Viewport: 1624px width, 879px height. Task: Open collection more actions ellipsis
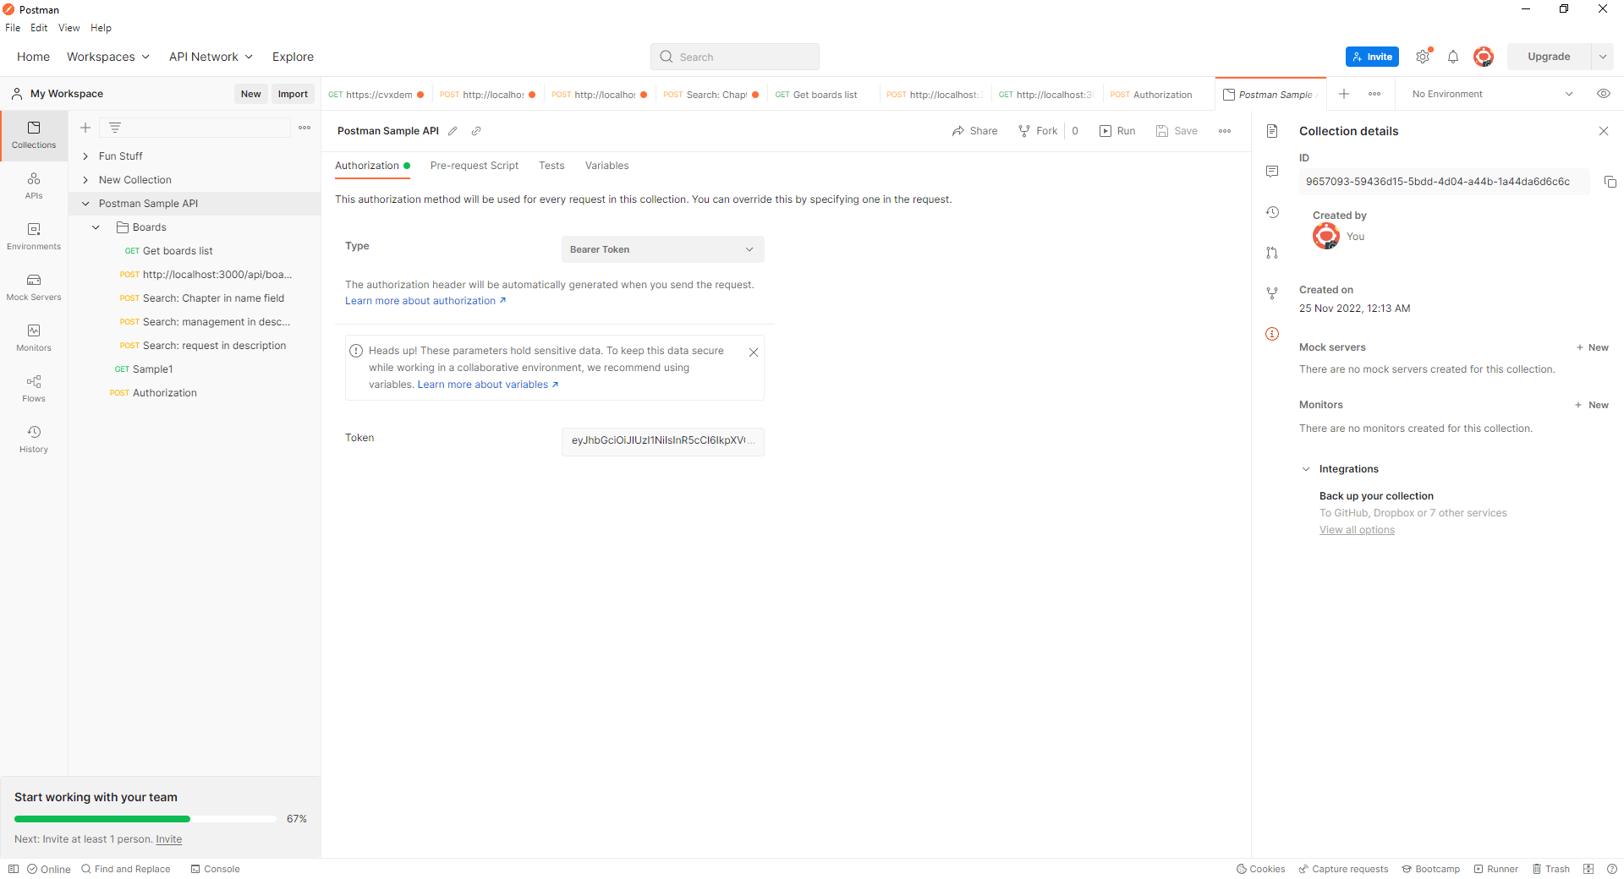pyautogui.click(x=1225, y=131)
